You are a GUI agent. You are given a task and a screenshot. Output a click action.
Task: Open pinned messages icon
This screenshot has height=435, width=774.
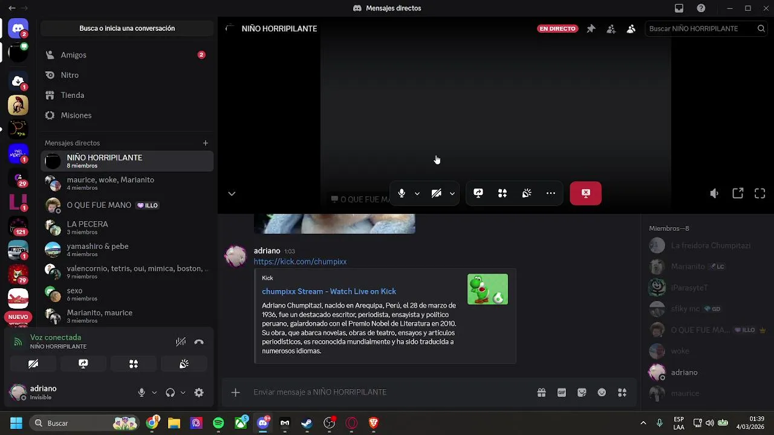[591, 28]
